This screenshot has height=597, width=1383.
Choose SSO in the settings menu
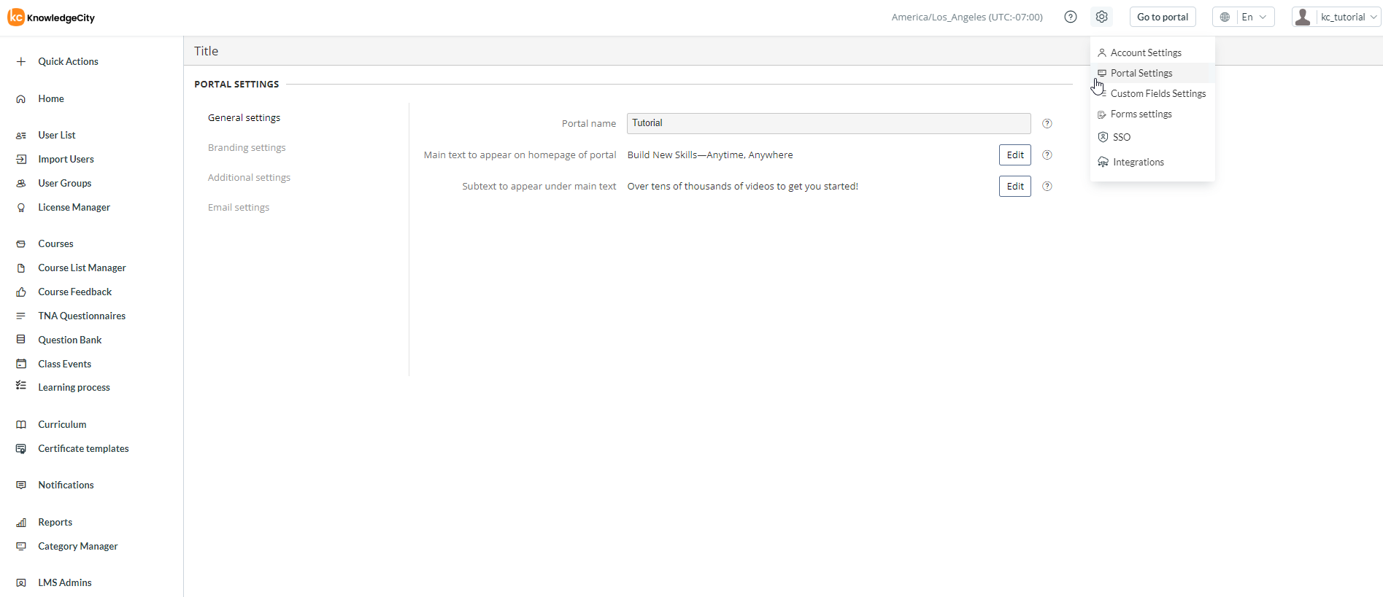(x=1121, y=137)
